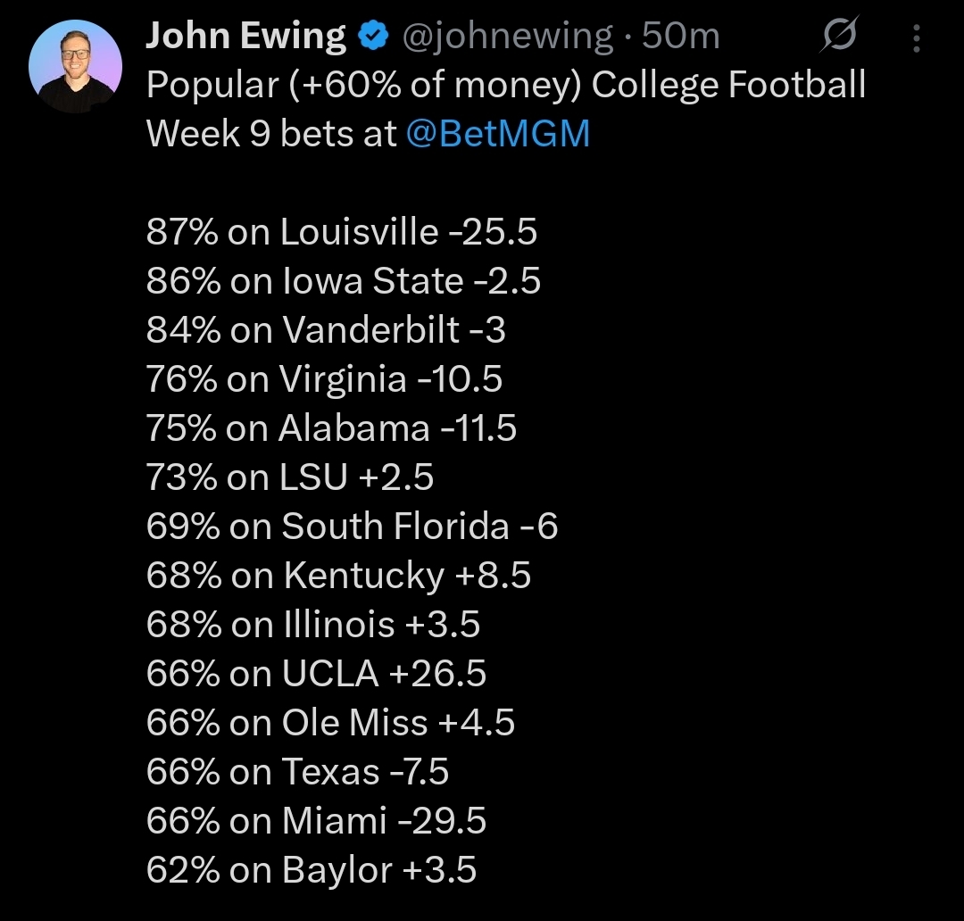
Task: Click the 73% on LSU +2.5 line
Action: click(x=290, y=477)
